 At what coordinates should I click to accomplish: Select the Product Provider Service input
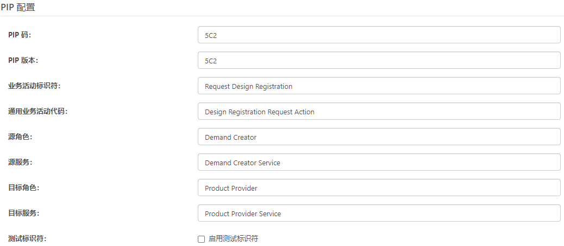click(x=379, y=213)
